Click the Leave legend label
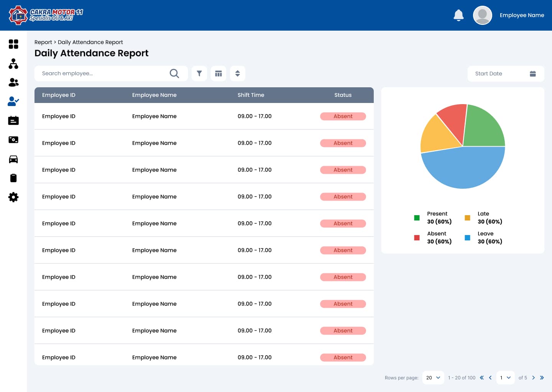Image resolution: width=552 pixels, height=392 pixels. coord(486,234)
